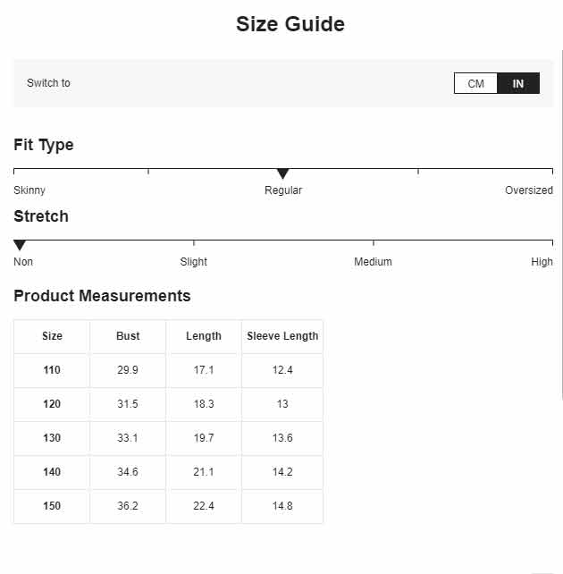
Task: Select the Sleeve Length column header
Action: (x=282, y=336)
